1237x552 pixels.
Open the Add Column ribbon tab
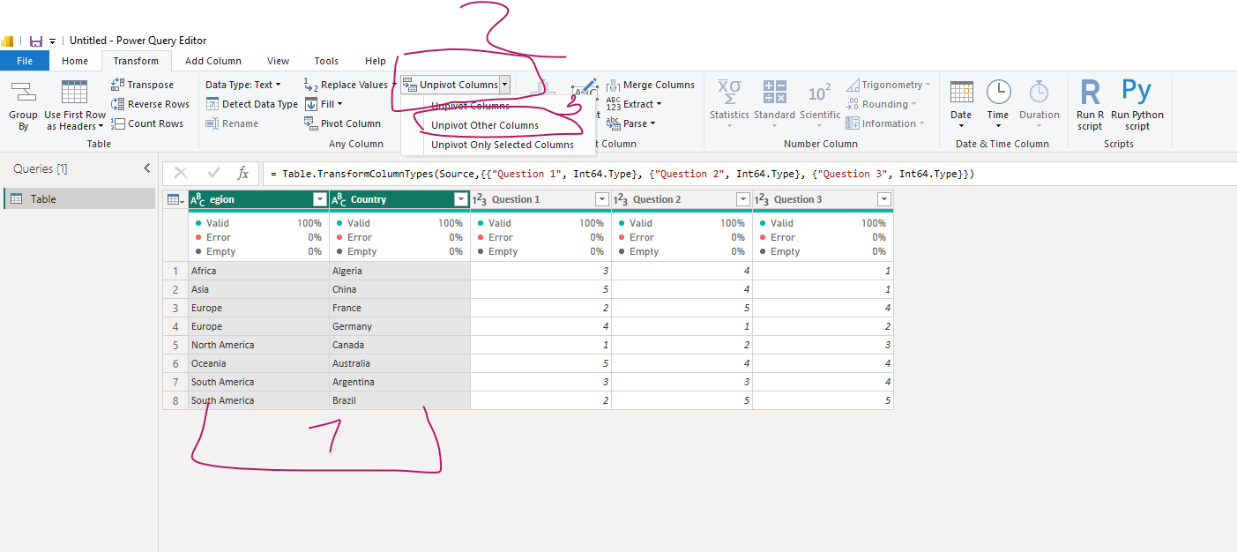click(213, 61)
